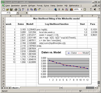Jump to the last sheet tab arrow
Image resolution: width=101 pixels, height=93 pixels.
click(x=10, y=88)
